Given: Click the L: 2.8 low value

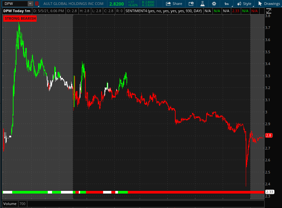Looking at the screenshot, I should coord(97,11).
